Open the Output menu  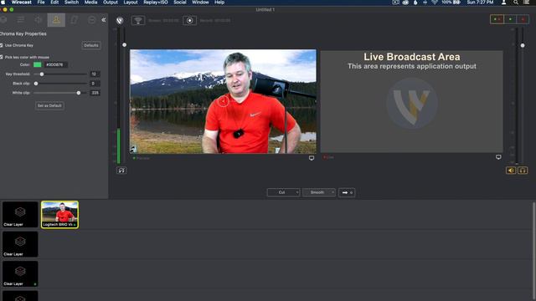click(x=111, y=3)
